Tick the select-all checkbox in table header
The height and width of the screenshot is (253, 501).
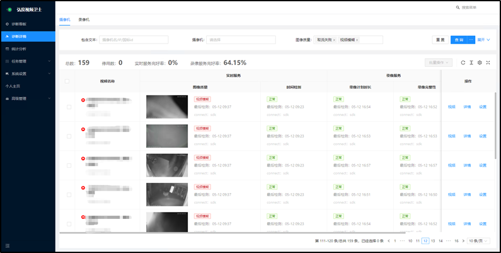[x=67, y=81]
